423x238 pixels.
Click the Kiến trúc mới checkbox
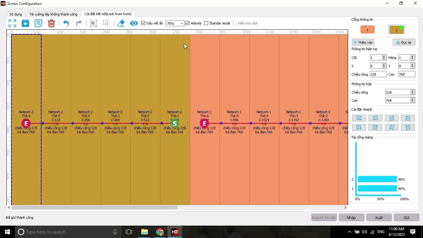pyautogui.click(x=235, y=23)
